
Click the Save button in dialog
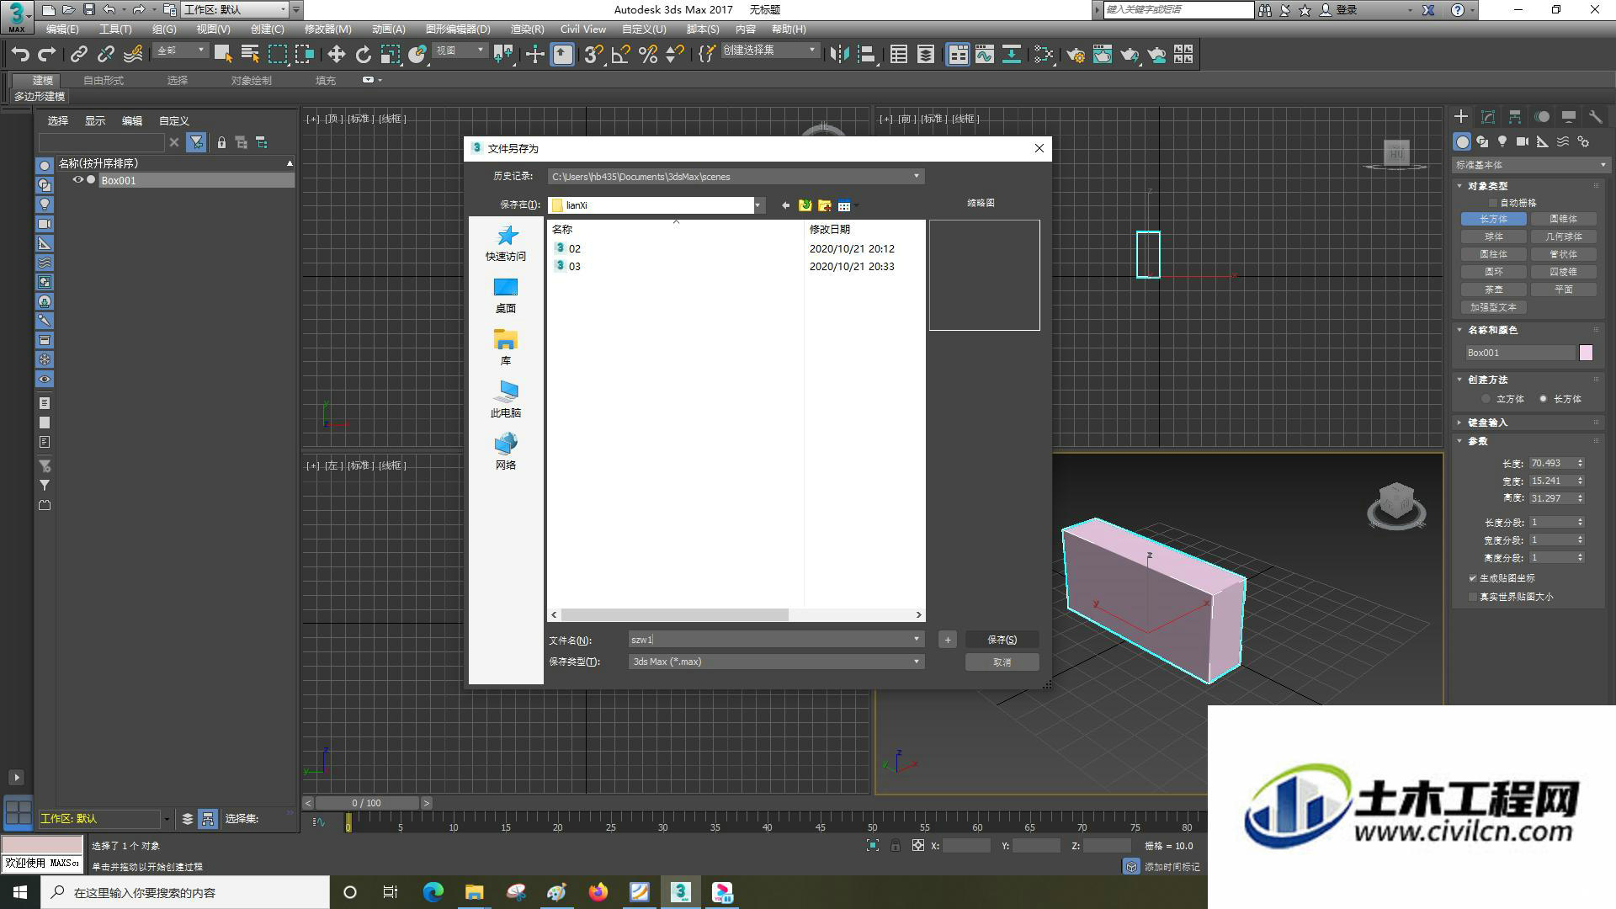(x=1002, y=640)
